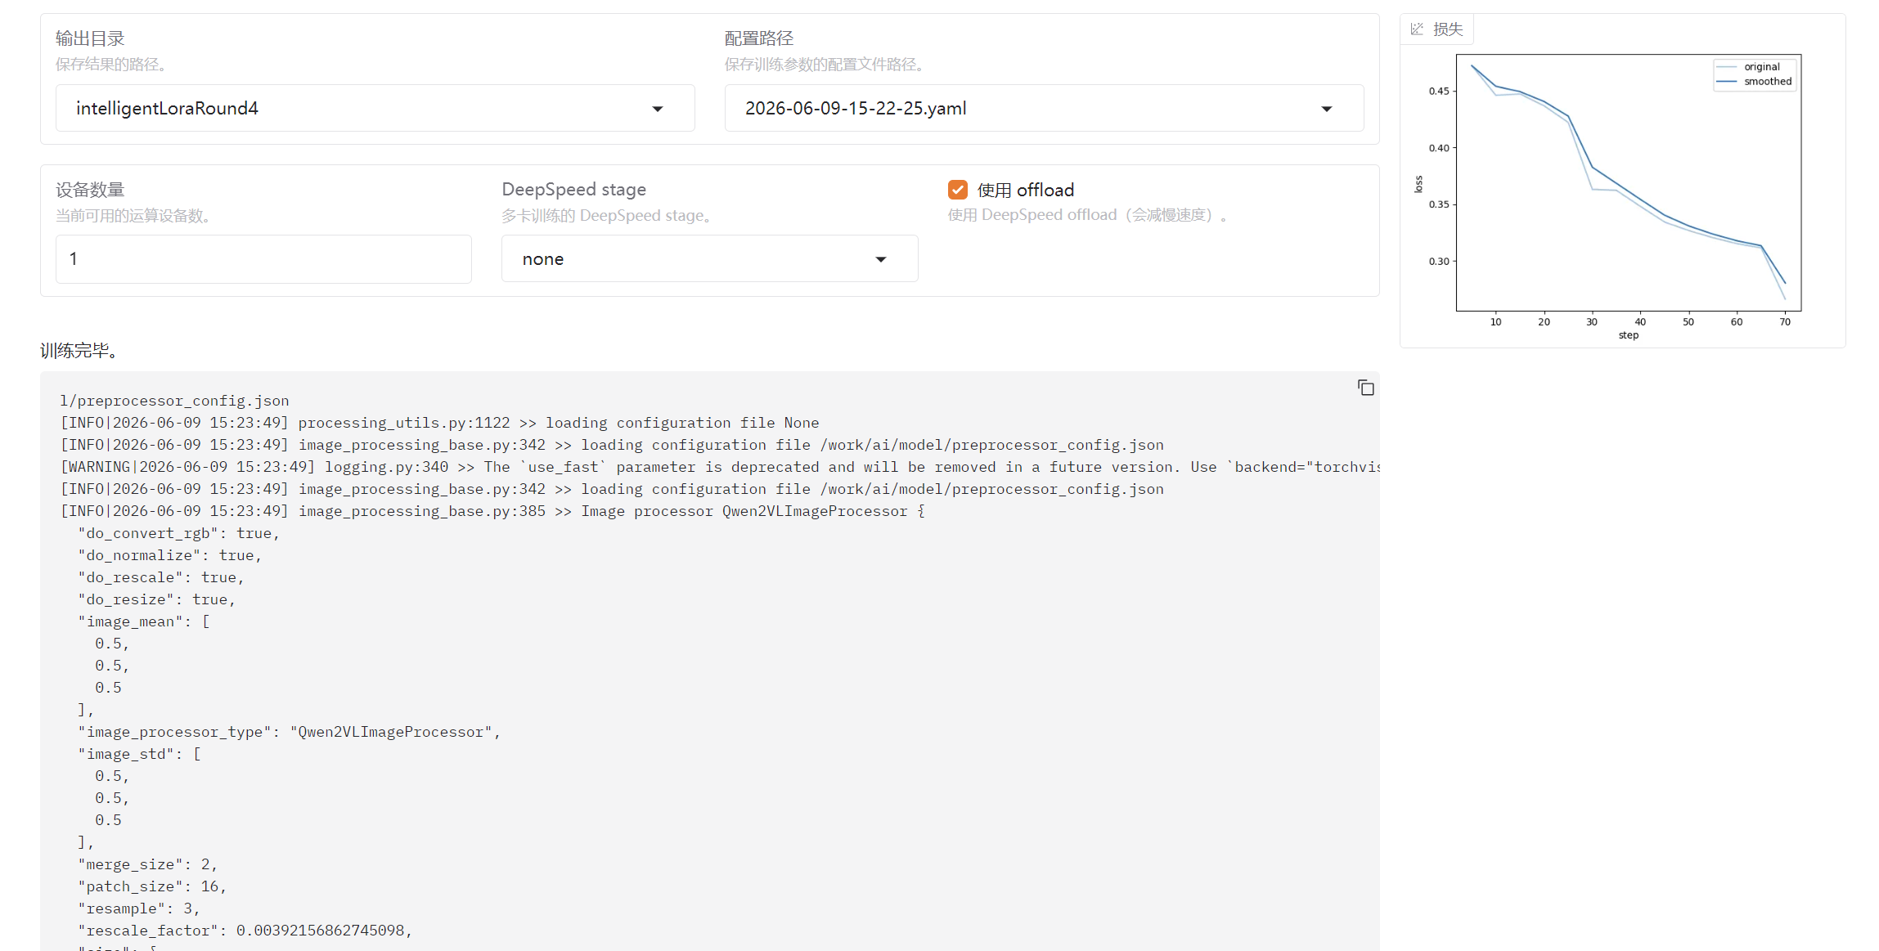1879x951 pixels.
Task: Click the "do_convert_rgb": true line
Action: click(x=178, y=533)
